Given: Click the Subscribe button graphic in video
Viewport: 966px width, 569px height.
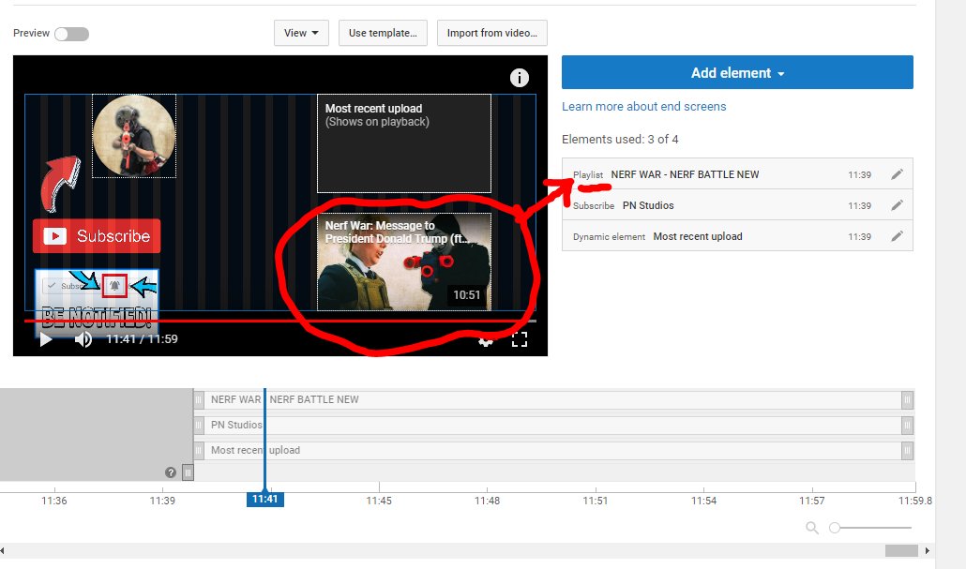Looking at the screenshot, I should click(x=97, y=236).
